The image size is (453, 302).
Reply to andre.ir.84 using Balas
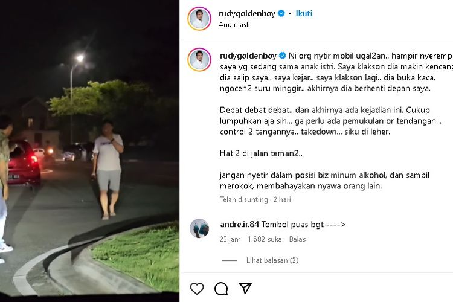click(x=297, y=239)
